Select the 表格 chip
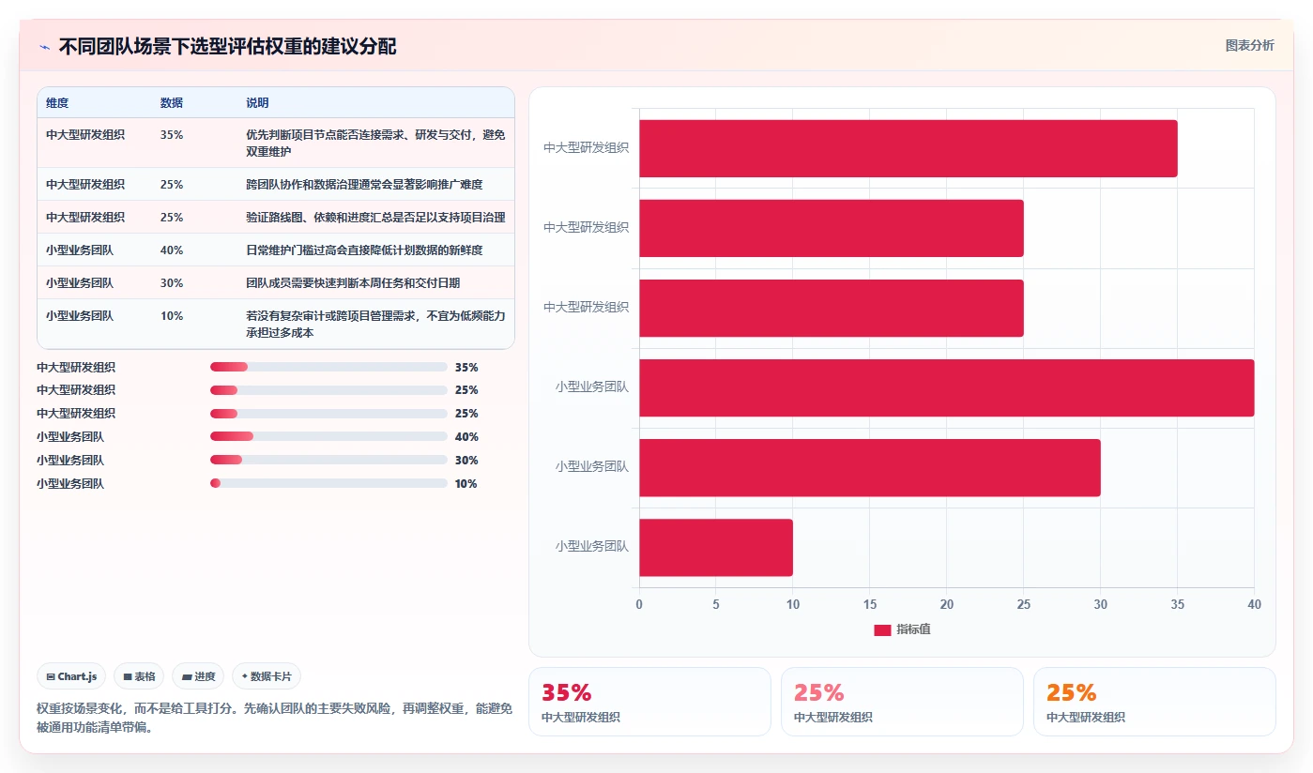 [x=139, y=676]
